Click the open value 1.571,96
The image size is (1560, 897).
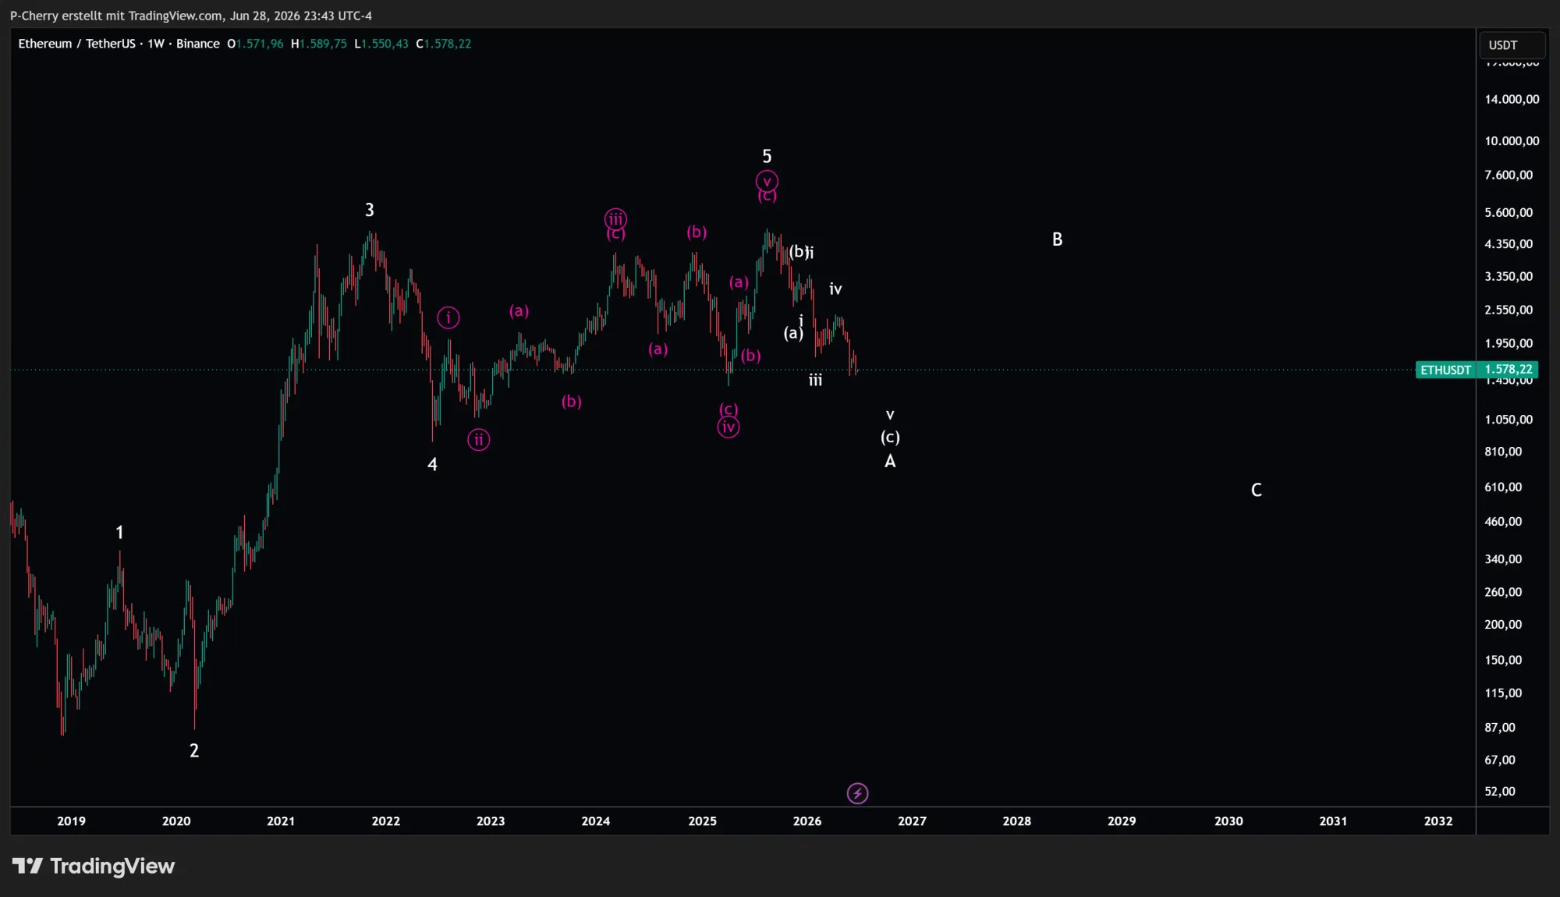[x=260, y=44]
